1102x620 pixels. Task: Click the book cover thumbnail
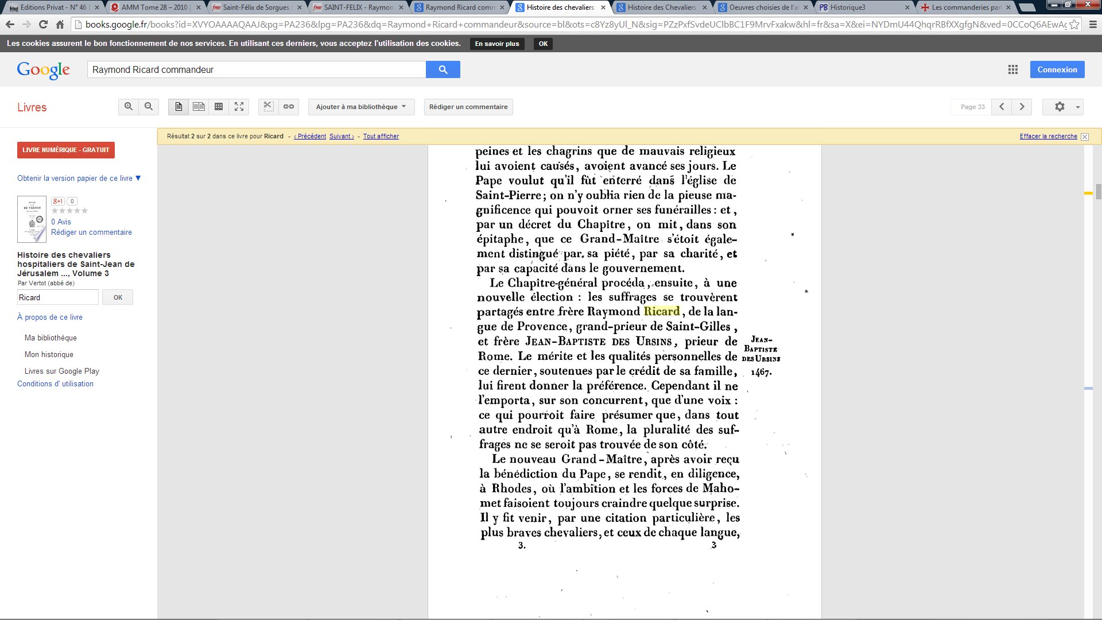32,219
